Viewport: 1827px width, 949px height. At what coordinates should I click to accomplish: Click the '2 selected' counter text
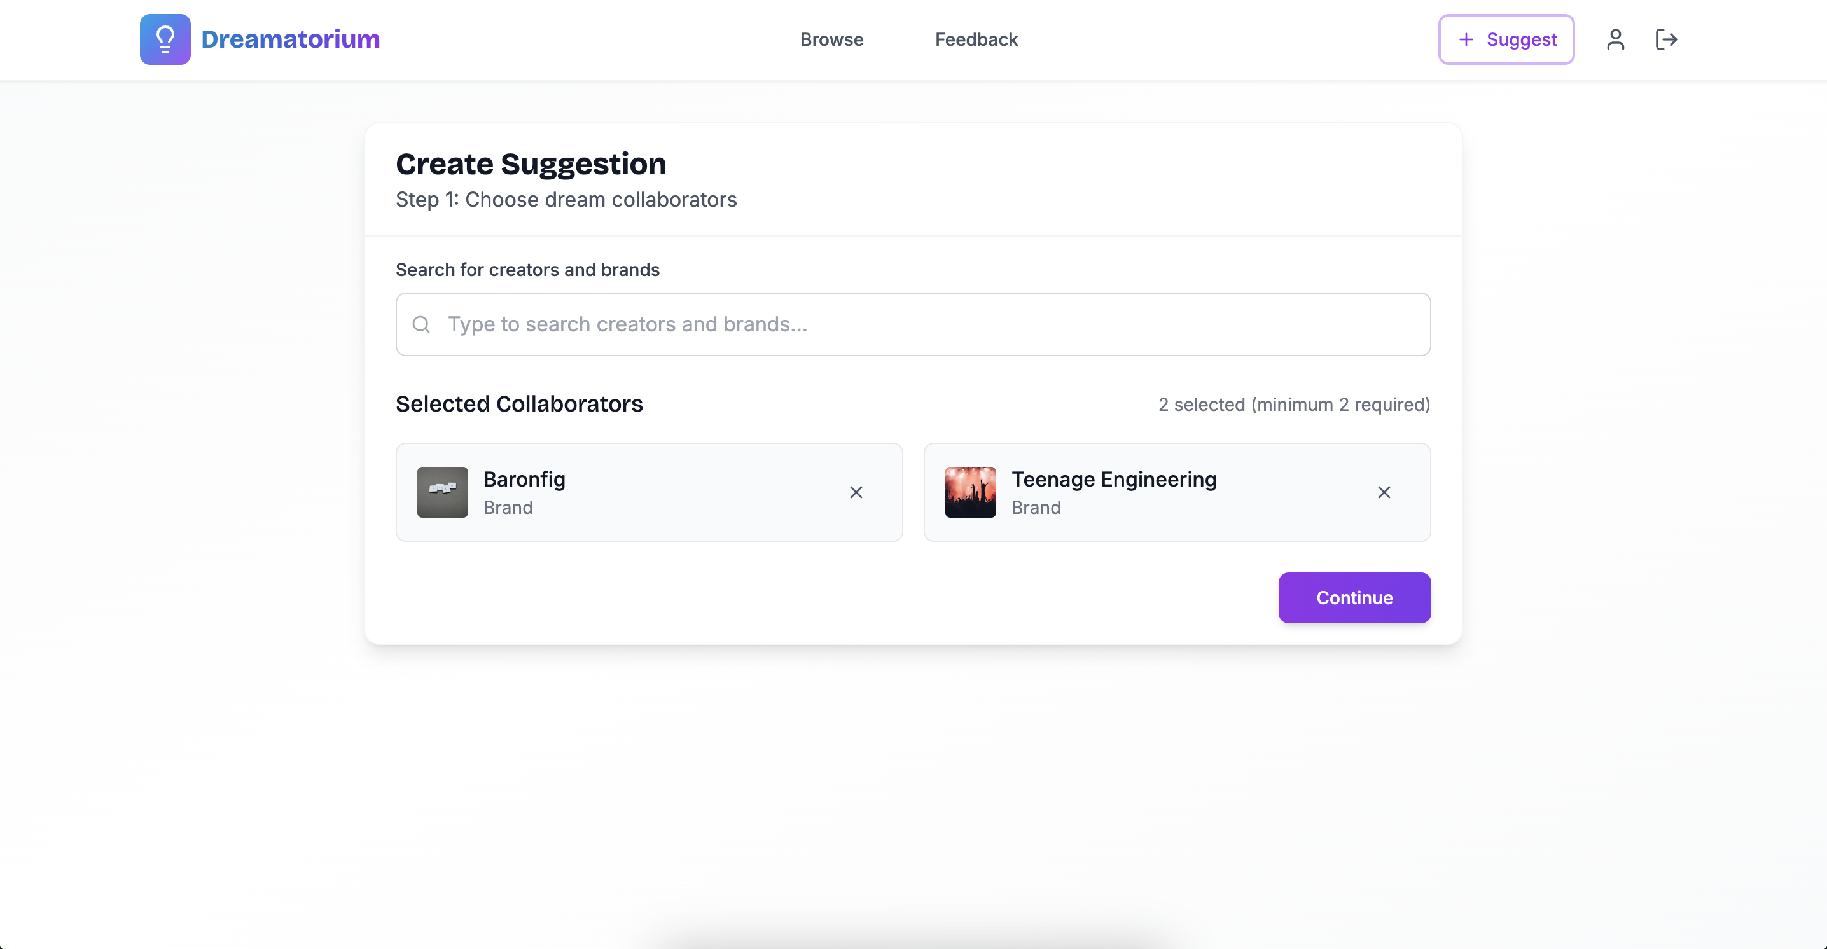(1294, 405)
